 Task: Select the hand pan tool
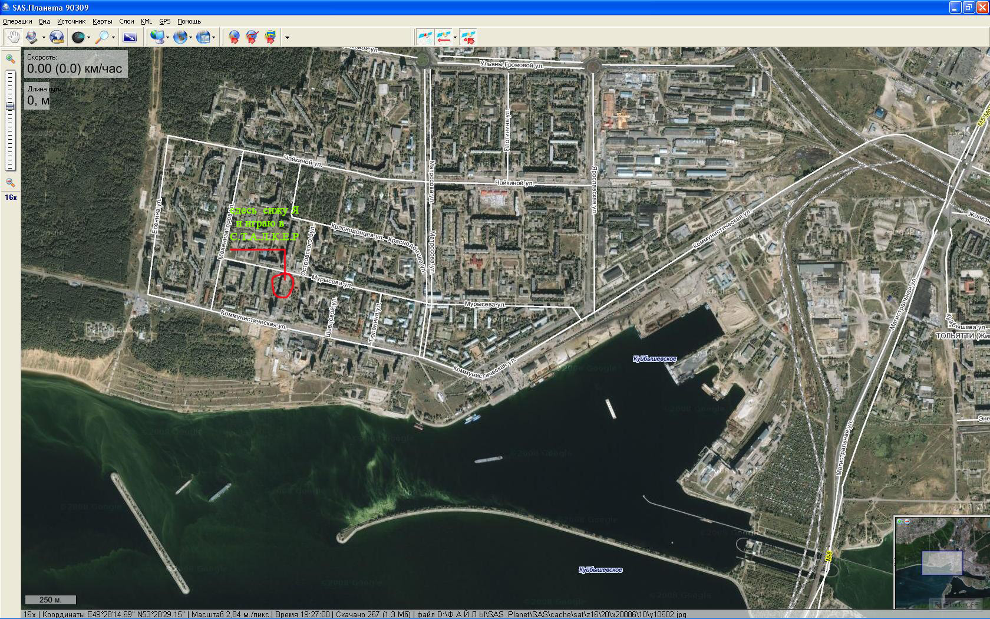click(12, 37)
